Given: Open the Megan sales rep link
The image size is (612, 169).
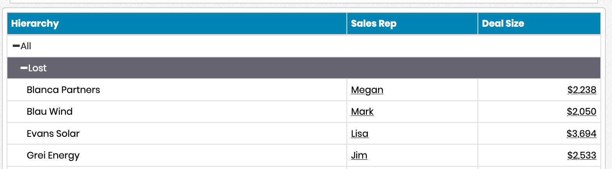Looking at the screenshot, I should coord(367,90).
